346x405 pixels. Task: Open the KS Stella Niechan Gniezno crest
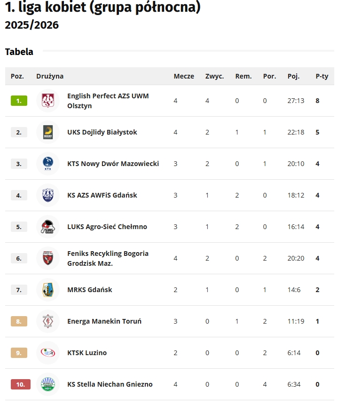[x=48, y=384]
